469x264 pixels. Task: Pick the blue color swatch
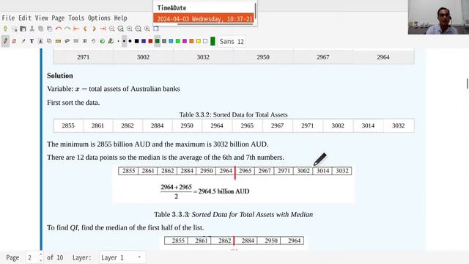tap(144, 41)
